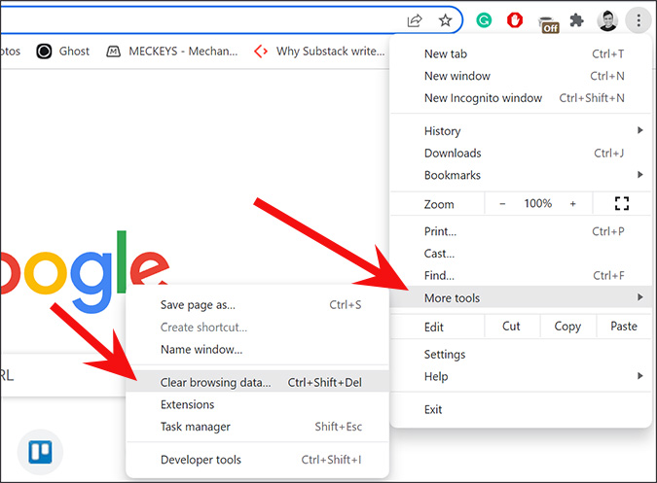Open the extensions puzzle piece menu
The width and height of the screenshot is (657, 483).
[576, 20]
